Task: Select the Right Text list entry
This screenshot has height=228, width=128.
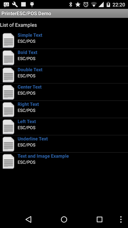Action: pos(64,109)
